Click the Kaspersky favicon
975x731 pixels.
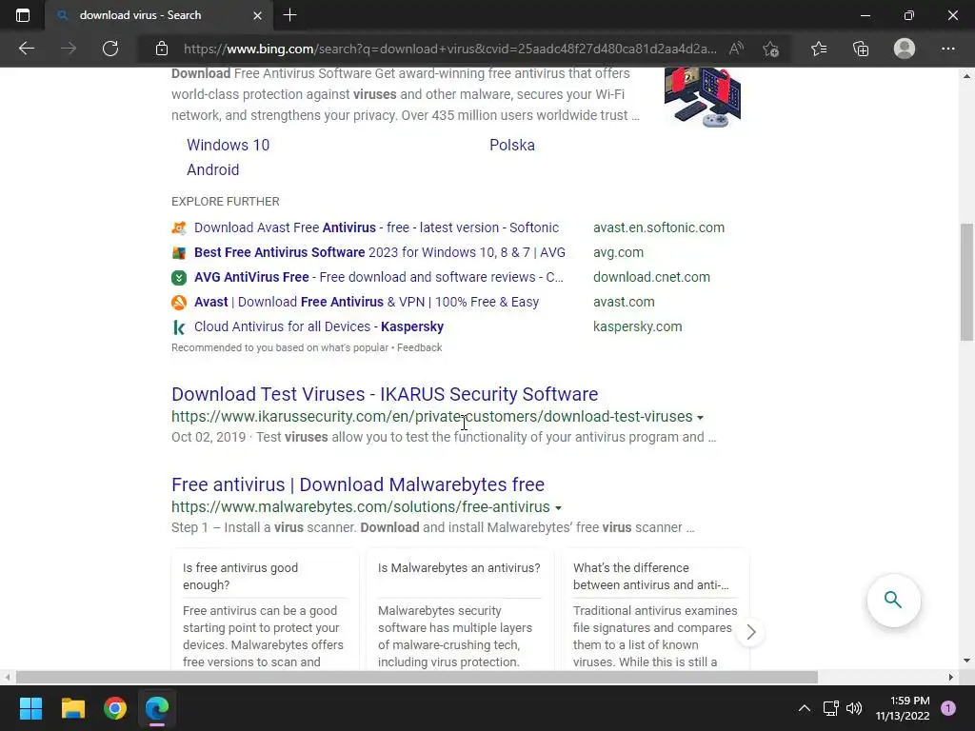coord(179,327)
